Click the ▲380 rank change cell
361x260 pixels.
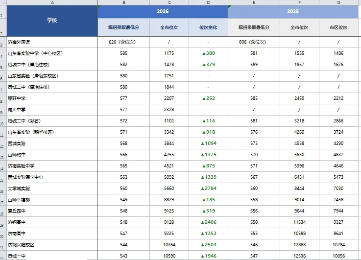coord(208,53)
